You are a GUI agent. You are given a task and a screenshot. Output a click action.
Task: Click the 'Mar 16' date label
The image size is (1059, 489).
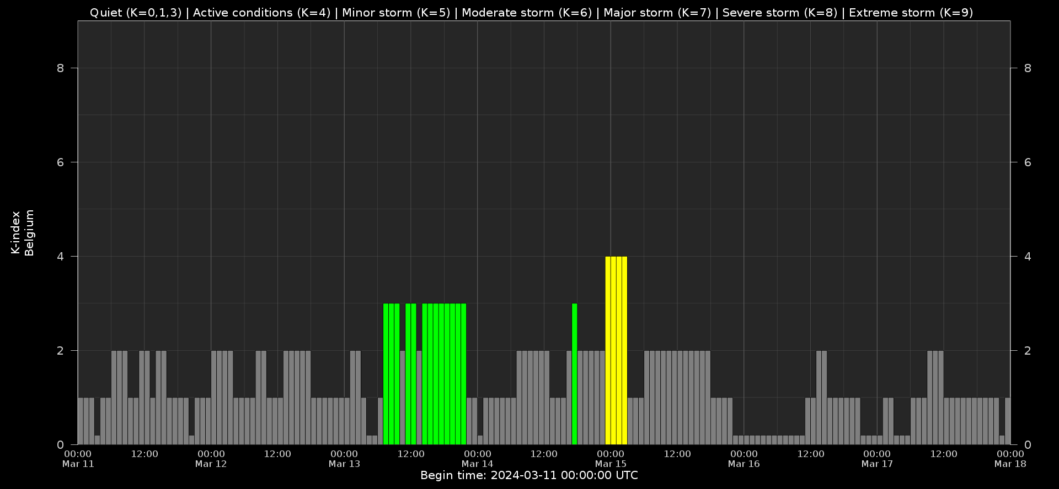pos(744,464)
